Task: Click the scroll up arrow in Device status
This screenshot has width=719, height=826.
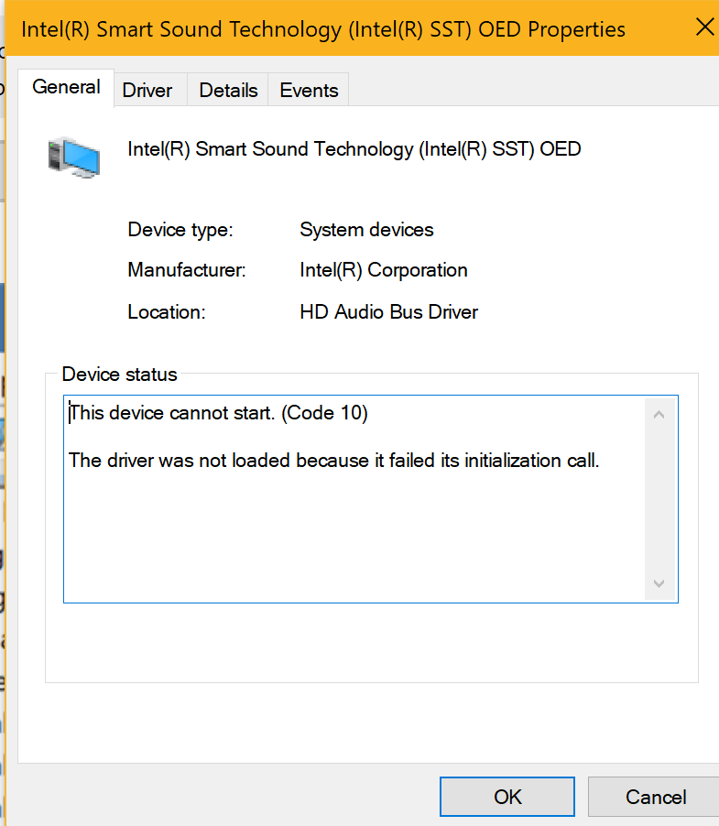Action: tap(659, 415)
